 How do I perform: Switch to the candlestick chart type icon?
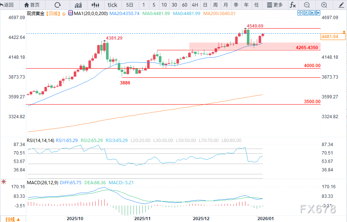(x=95, y=5)
